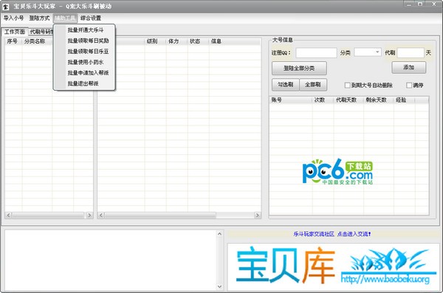Click log box scroll-up arrow
The width and height of the screenshot is (443, 293).
point(219,234)
